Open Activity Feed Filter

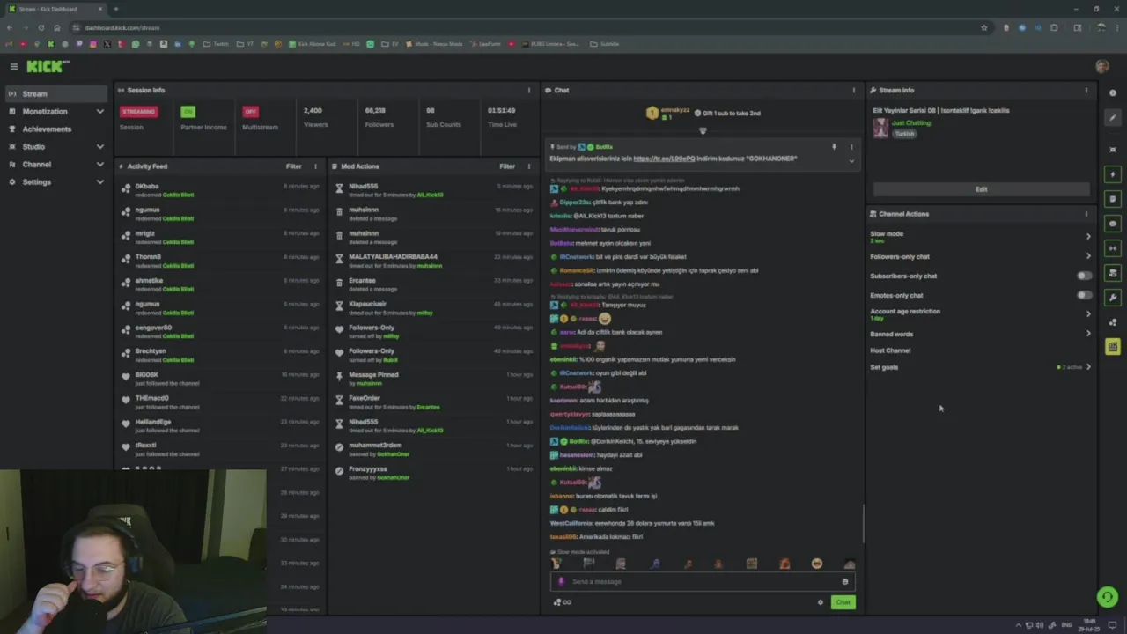[x=293, y=166]
